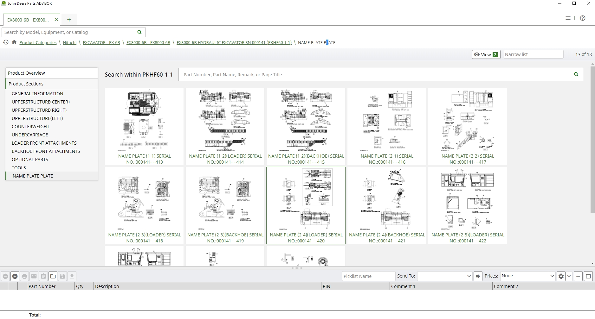Open the Prices dropdown
Viewport: 595px width, 319px height.
552,276
